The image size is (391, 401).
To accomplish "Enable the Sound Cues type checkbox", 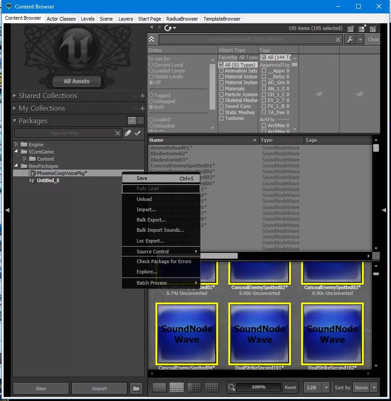I will click(x=222, y=107).
